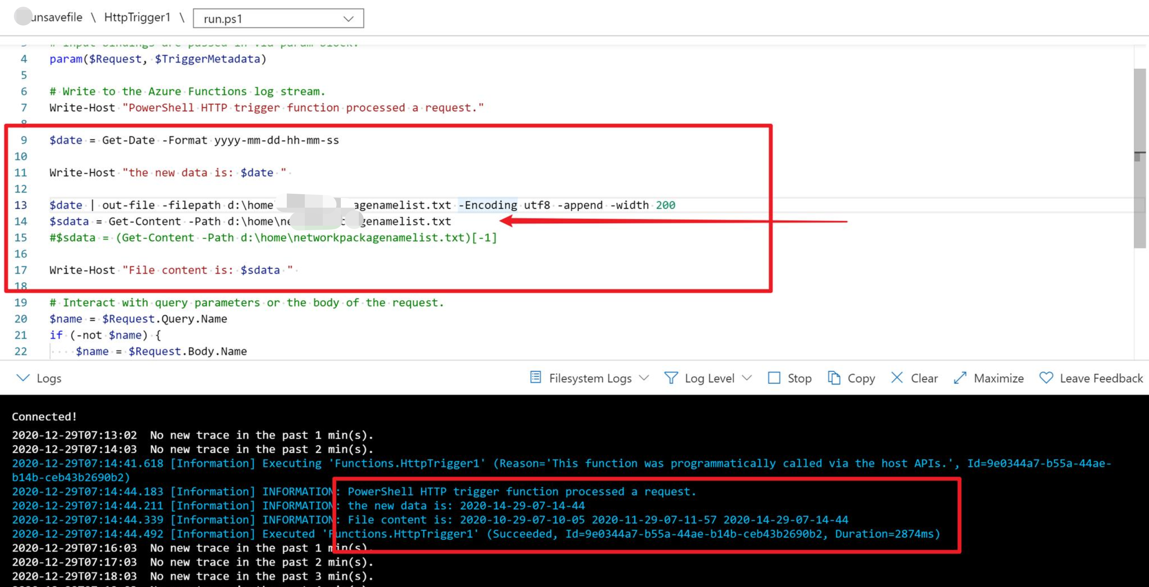Click the Copy pages icon
This screenshot has height=587, width=1149.
[x=834, y=378]
